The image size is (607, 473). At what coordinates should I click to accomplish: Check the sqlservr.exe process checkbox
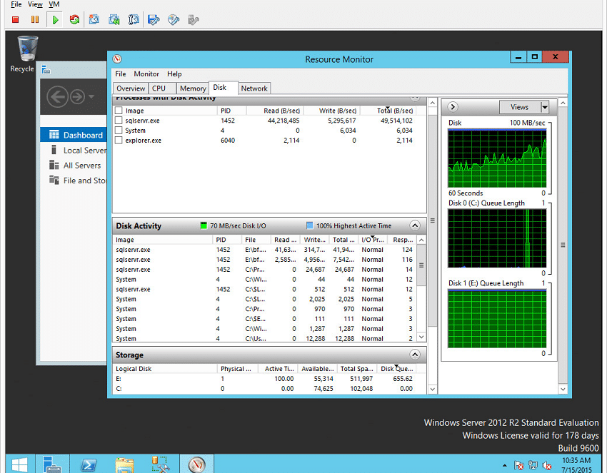[119, 121]
